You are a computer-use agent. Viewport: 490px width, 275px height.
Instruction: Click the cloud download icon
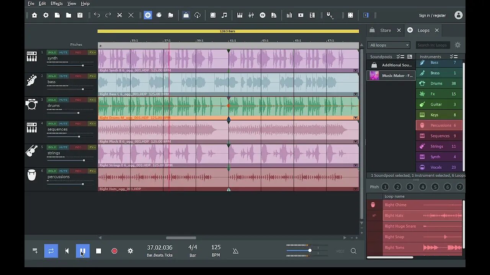coord(198,15)
